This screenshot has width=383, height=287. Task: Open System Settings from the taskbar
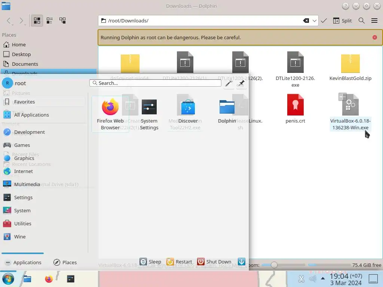click(71, 279)
